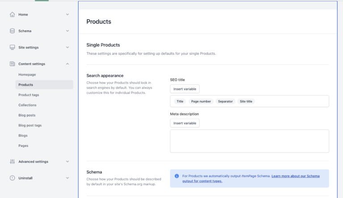
Task: Click the Content settings newspaper icon
Action: coord(12,64)
